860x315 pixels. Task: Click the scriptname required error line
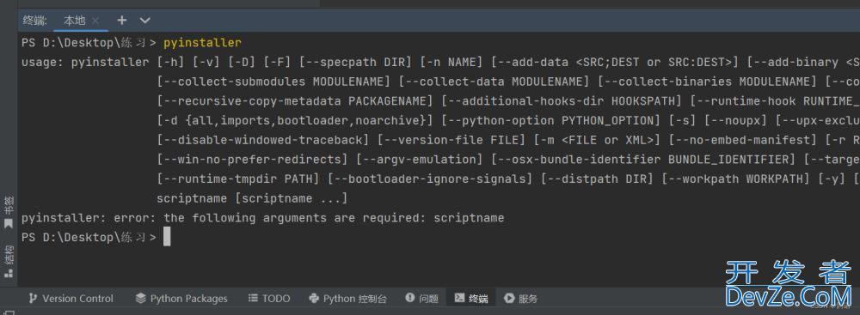coord(262,218)
